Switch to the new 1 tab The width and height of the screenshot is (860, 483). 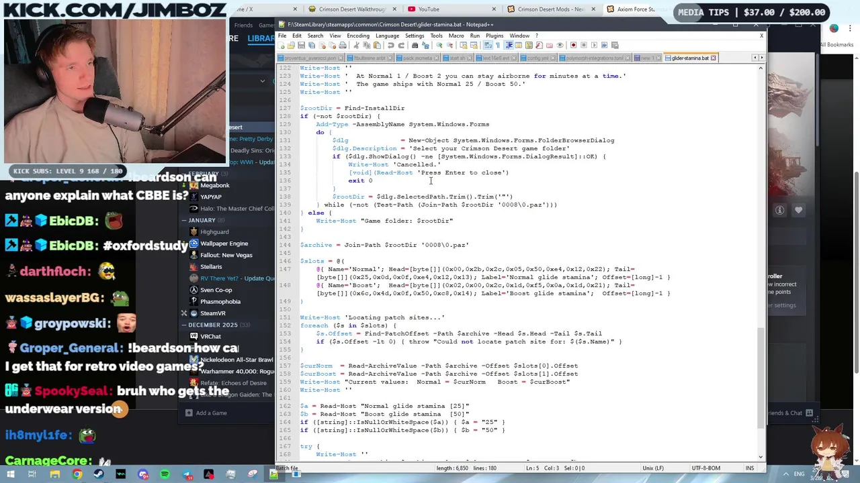point(647,58)
